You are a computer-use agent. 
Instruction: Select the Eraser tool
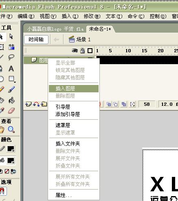(11, 111)
